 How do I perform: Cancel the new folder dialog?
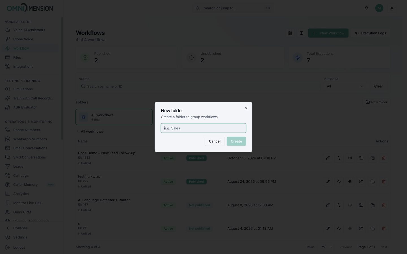[x=215, y=141]
